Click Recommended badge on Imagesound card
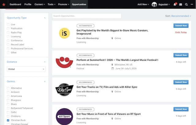196x125 pixels. (85, 26)
